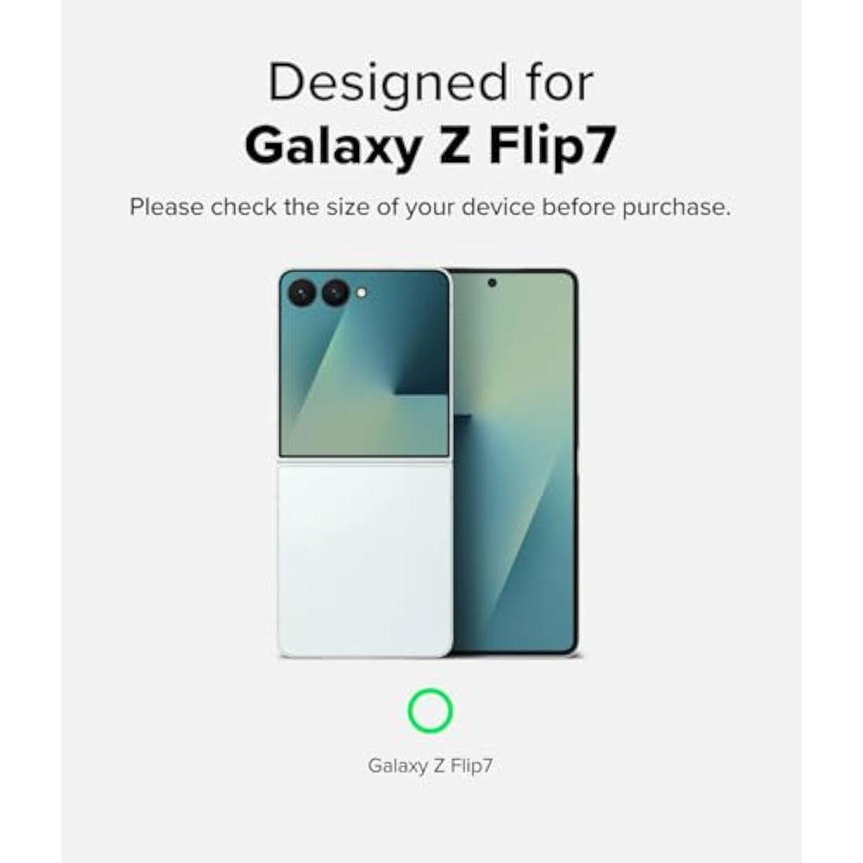Click the green compatibility circle icon
863x863 pixels.
pos(430,710)
